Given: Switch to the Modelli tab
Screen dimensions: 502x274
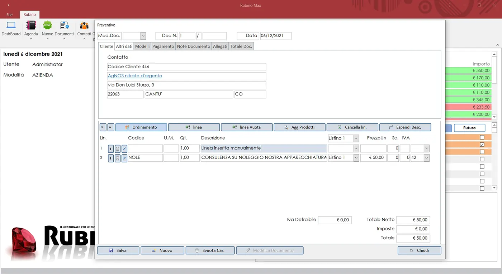Looking at the screenshot, I should click(x=142, y=46).
